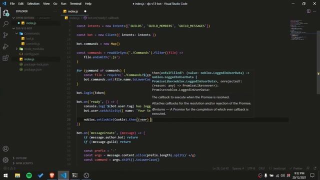Image resolution: width=320 pixels, height=180 pixels.
Task: Select index.js under Open Editors
Action: (x=31, y=23)
